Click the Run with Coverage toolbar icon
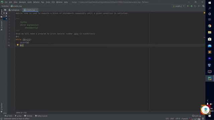 [x=195, y=6]
